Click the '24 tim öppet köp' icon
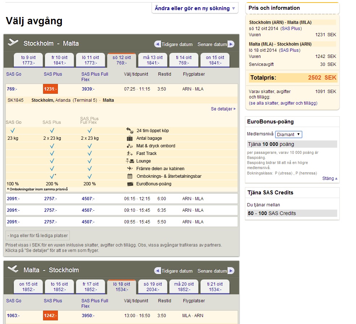 (x=130, y=130)
